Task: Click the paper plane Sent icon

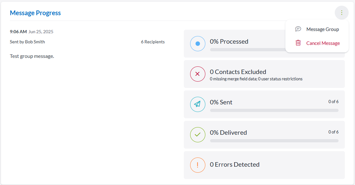Action: coord(198,104)
